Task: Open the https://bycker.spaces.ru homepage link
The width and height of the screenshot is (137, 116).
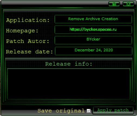Action: 93,30
